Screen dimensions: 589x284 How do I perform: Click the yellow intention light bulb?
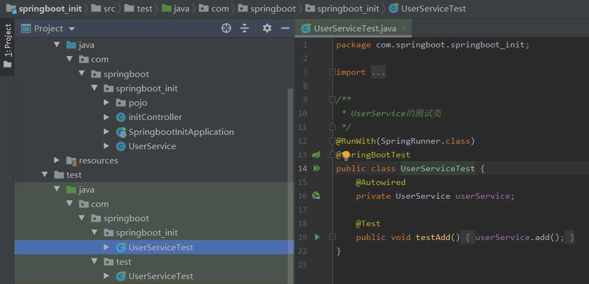(x=346, y=155)
